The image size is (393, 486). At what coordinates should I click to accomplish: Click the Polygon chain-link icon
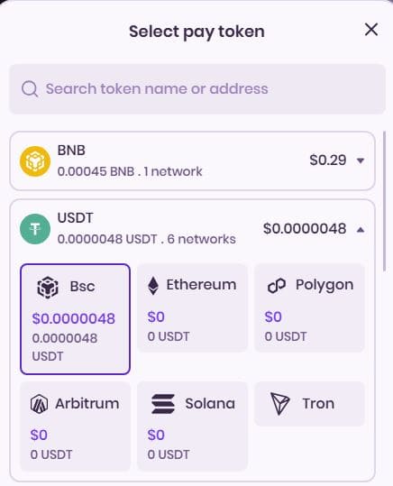pos(277,285)
